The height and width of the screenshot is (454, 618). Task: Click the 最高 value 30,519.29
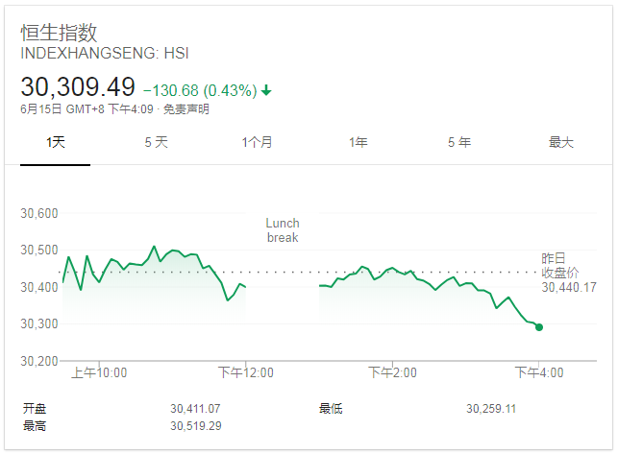coord(196,425)
